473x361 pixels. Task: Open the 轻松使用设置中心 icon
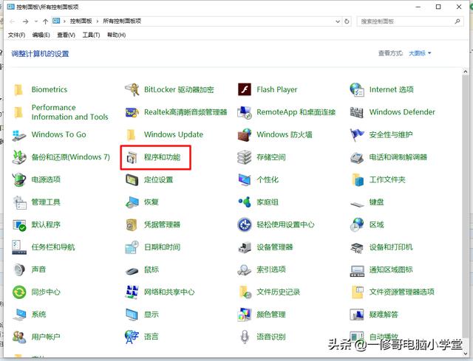tap(245, 225)
